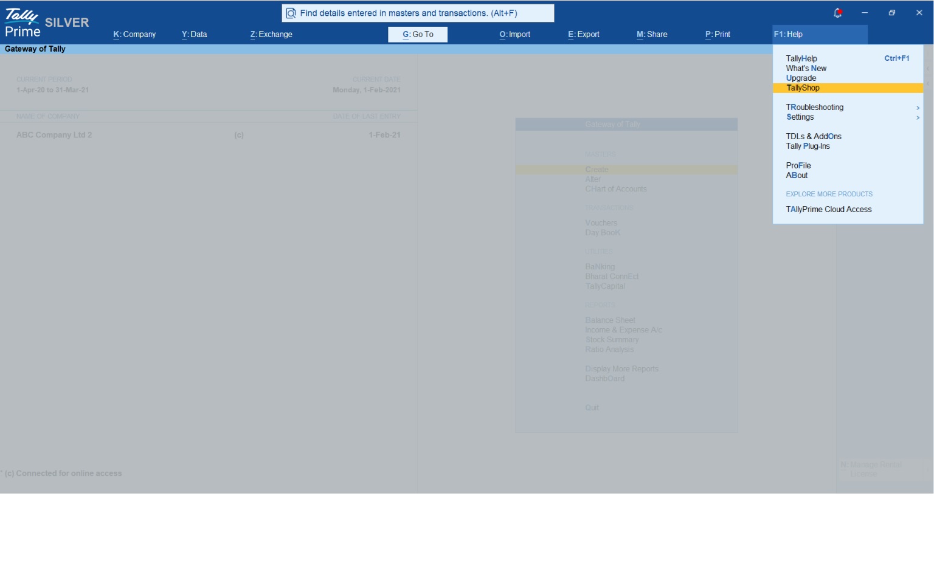Select ABout in the Help menu
Screen dimensions: 934x575
[x=797, y=176]
